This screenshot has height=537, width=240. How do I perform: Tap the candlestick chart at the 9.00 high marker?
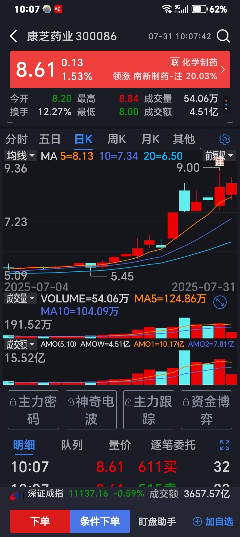pyautogui.click(x=188, y=168)
